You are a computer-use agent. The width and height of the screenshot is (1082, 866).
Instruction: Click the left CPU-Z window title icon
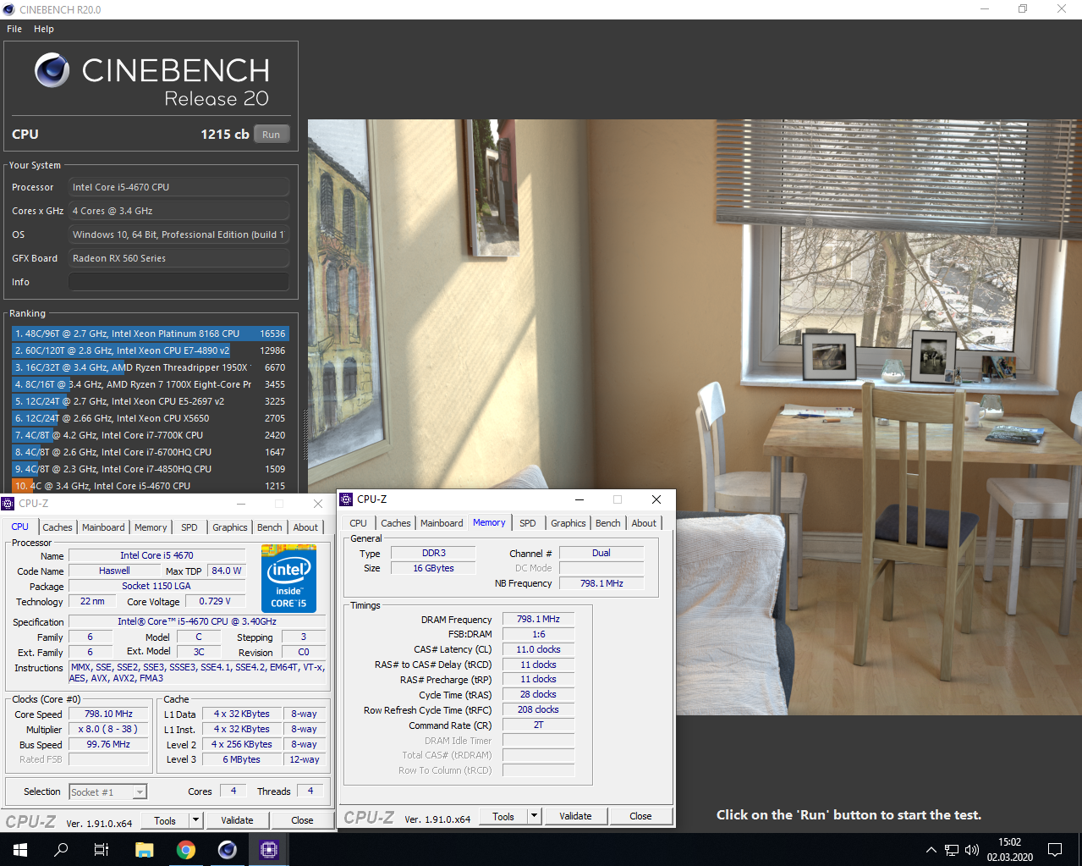point(8,503)
